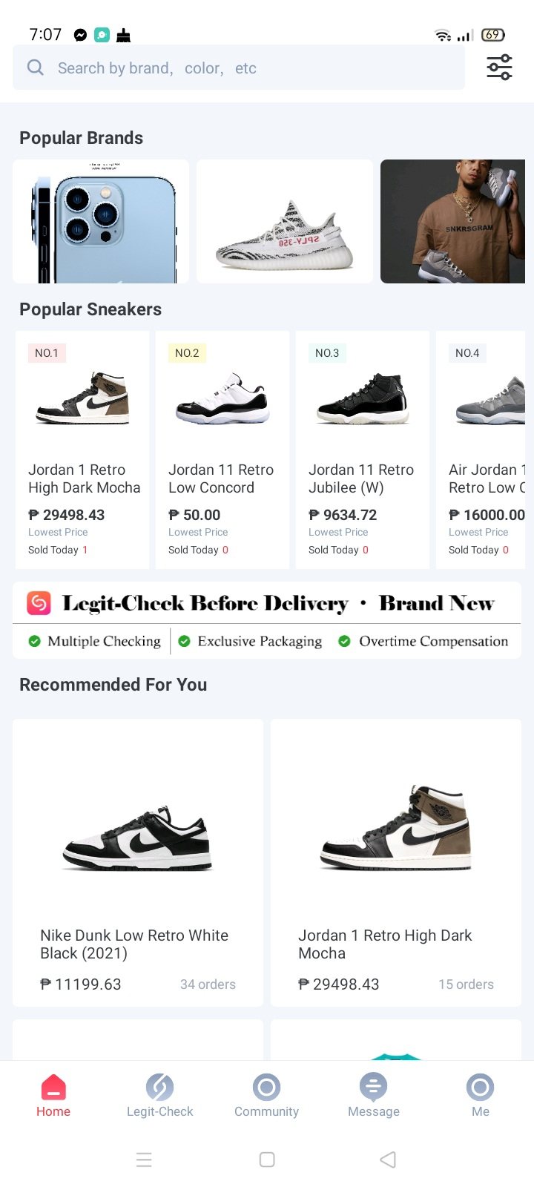Open Nike Dunk Low Retro White Black product
This screenshot has height=1187, width=534.
click(x=138, y=862)
